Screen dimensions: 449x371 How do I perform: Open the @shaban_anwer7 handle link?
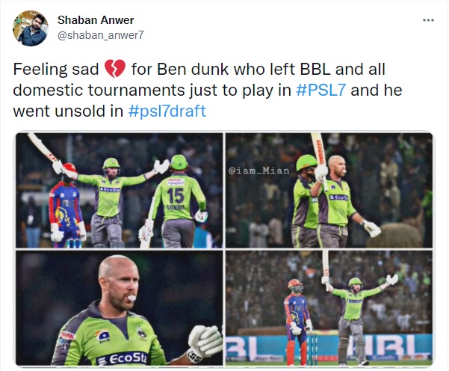coord(101,35)
